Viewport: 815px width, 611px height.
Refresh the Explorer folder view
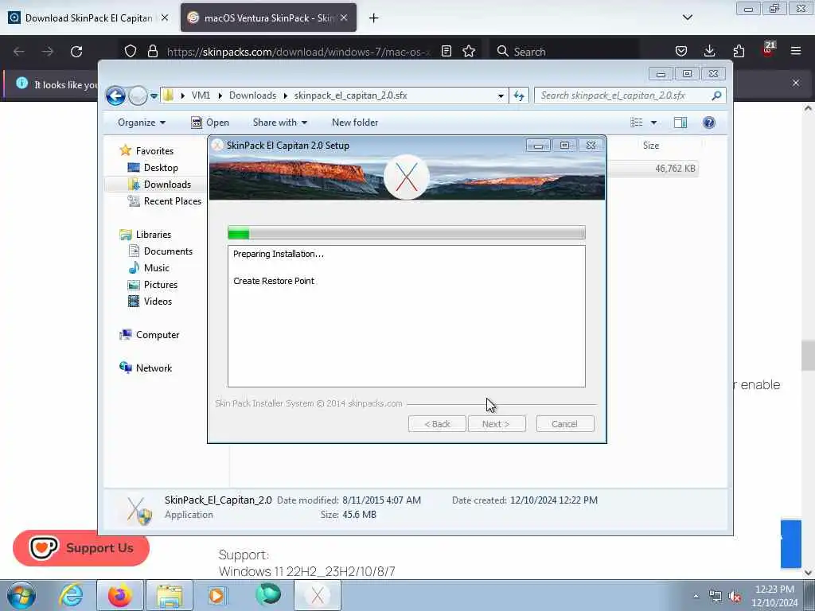tap(519, 95)
